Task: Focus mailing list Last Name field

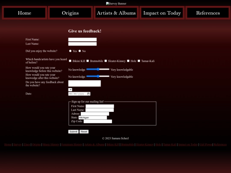Action: tap(100, 110)
